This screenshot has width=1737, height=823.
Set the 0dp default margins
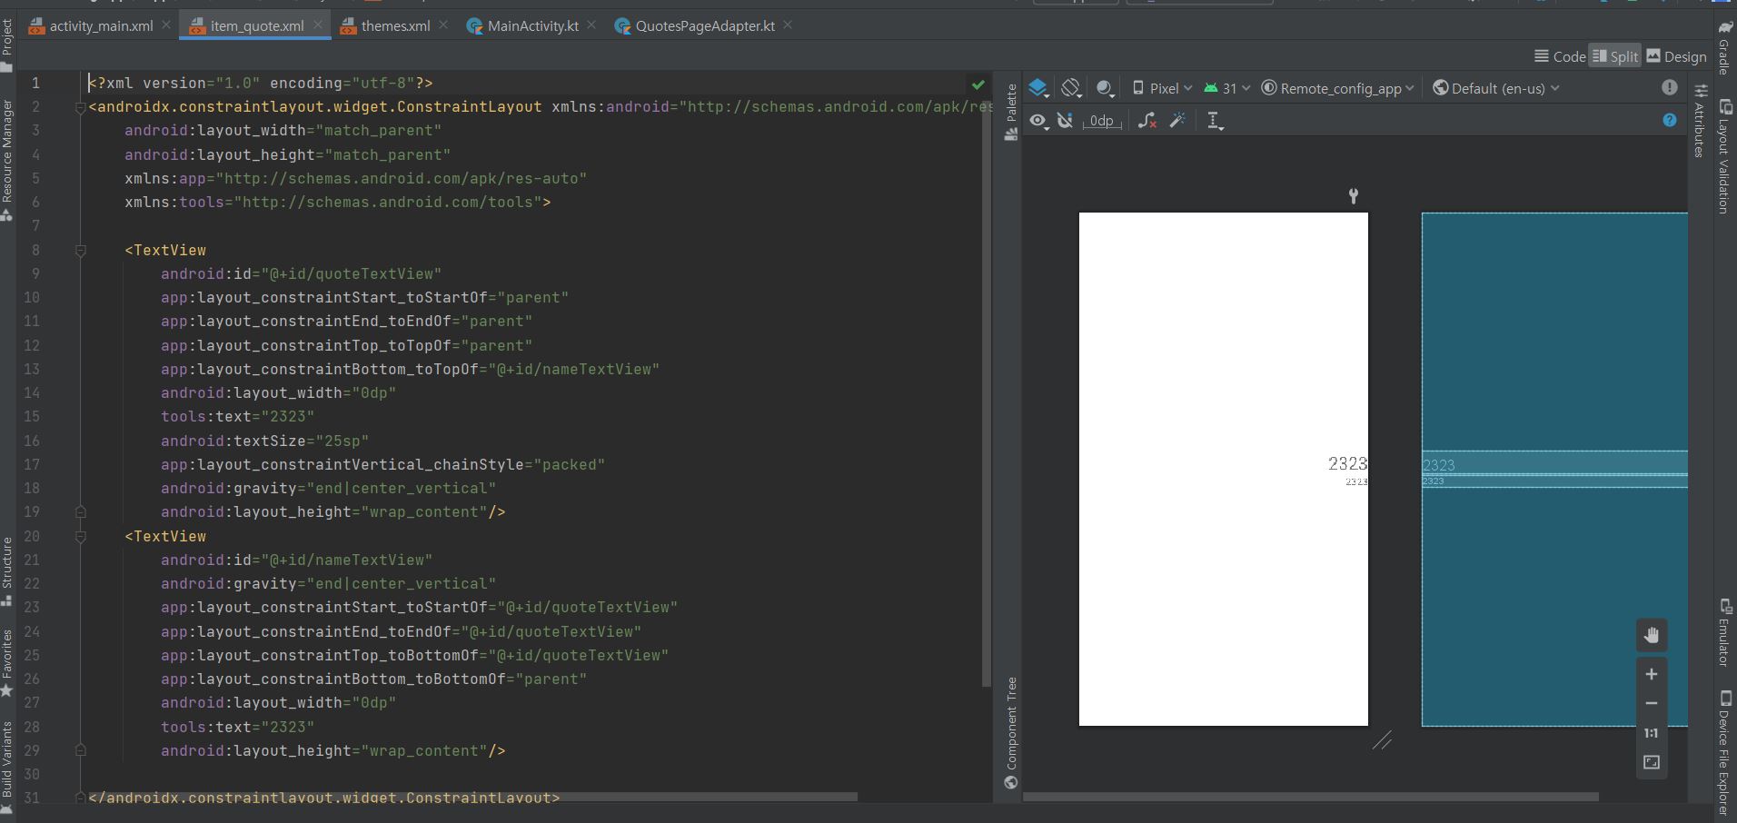click(x=1102, y=120)
